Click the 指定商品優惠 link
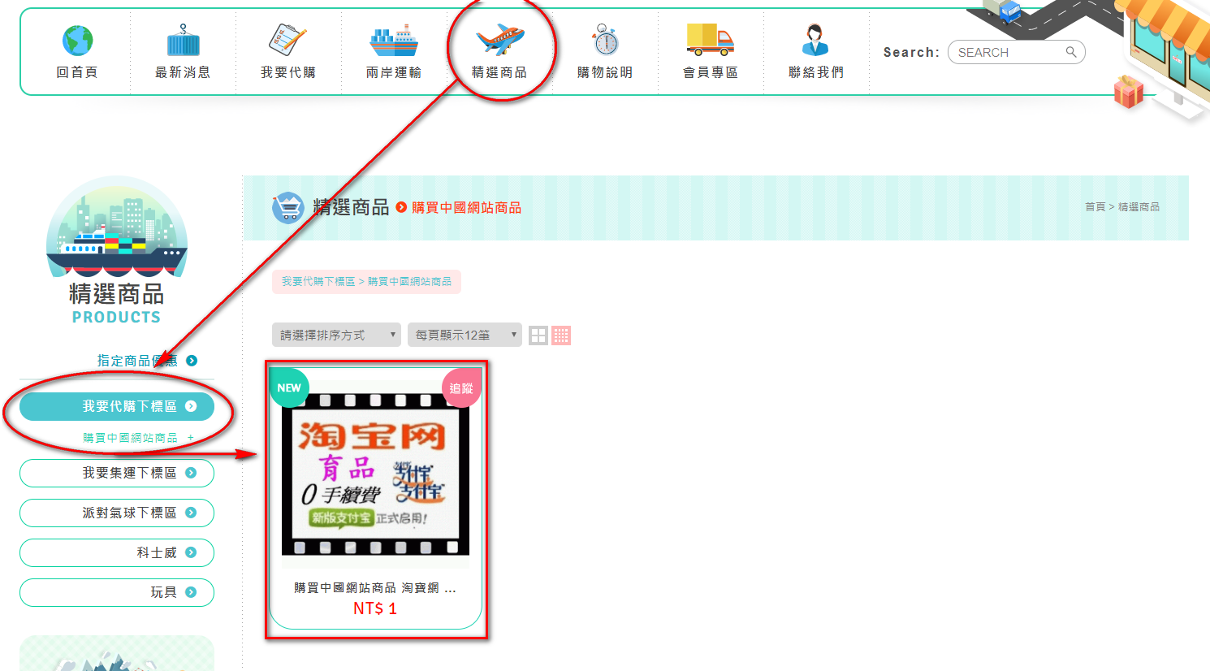Image resolution: width=1210 pixels, height=671 pixels. (x=137, y=361)
